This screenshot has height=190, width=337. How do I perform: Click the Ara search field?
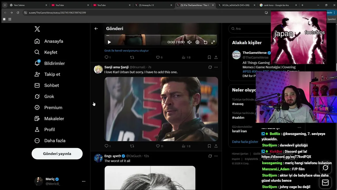click(x=250, y=28)
